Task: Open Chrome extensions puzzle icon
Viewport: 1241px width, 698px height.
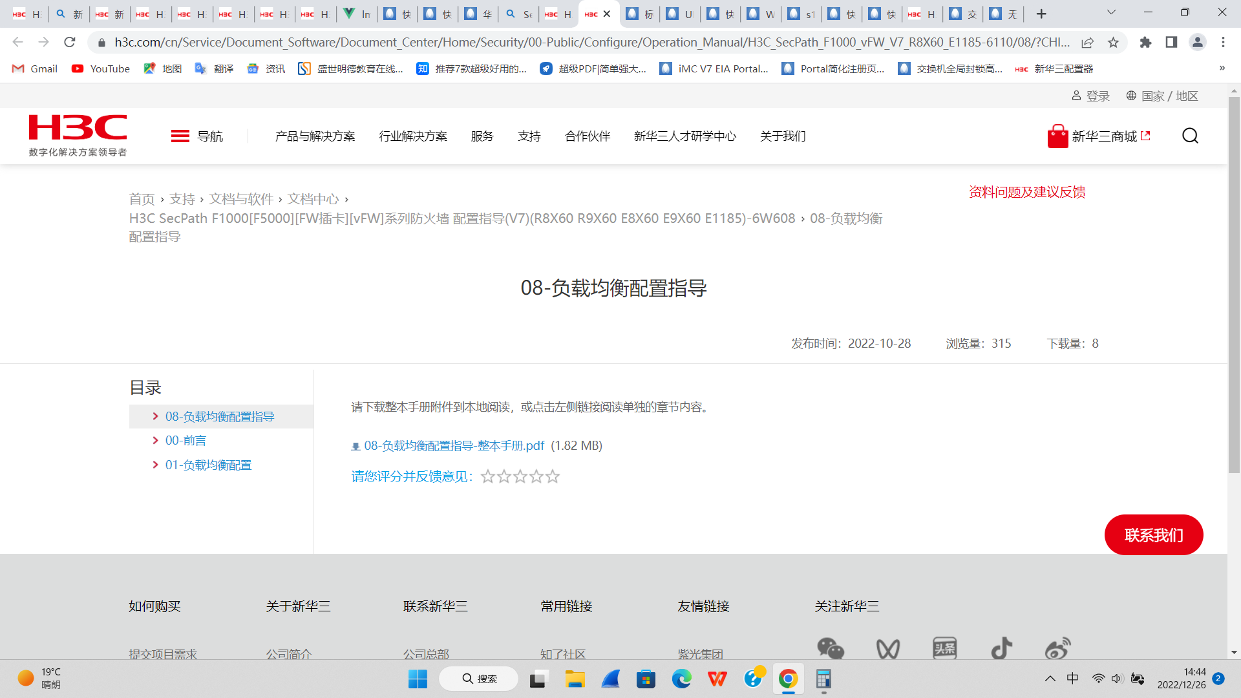Action: pos(1145,43)
